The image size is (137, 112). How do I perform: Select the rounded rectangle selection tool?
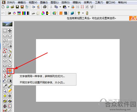tap(5, 36)
